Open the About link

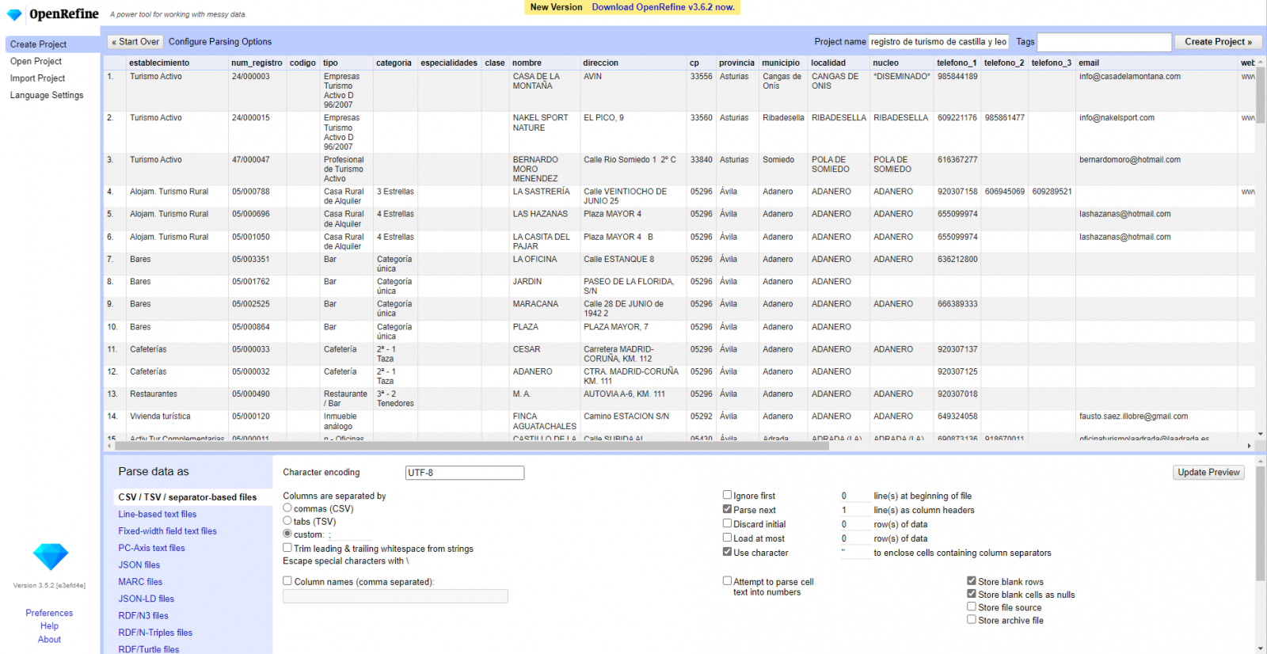49,640
